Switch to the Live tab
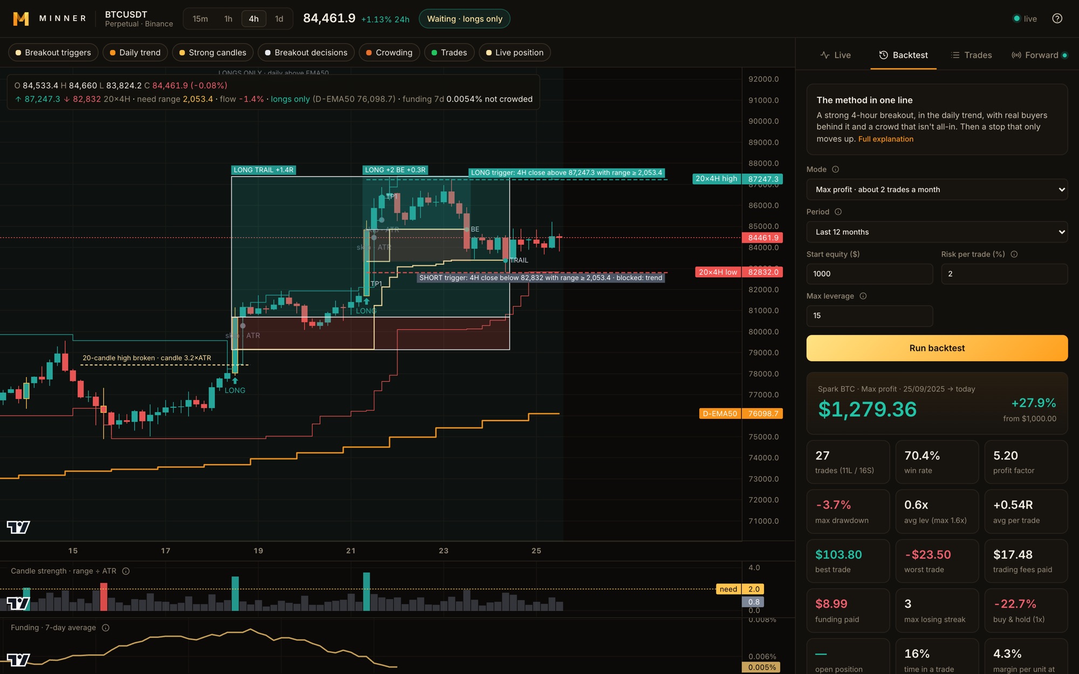The width and height of the screenshot is (1079, 674). point(836,55)
